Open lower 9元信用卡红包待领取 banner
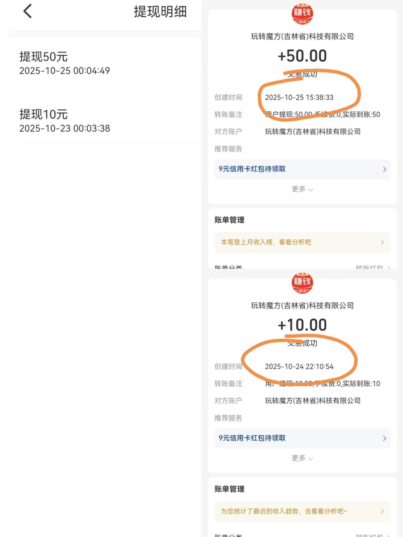Viewport: 403px width, 537px height. pos(302,438)
